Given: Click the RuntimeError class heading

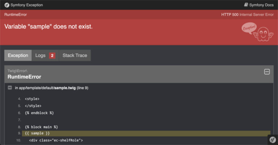Looking at the screenshot, I should click(x=24, y=77).
